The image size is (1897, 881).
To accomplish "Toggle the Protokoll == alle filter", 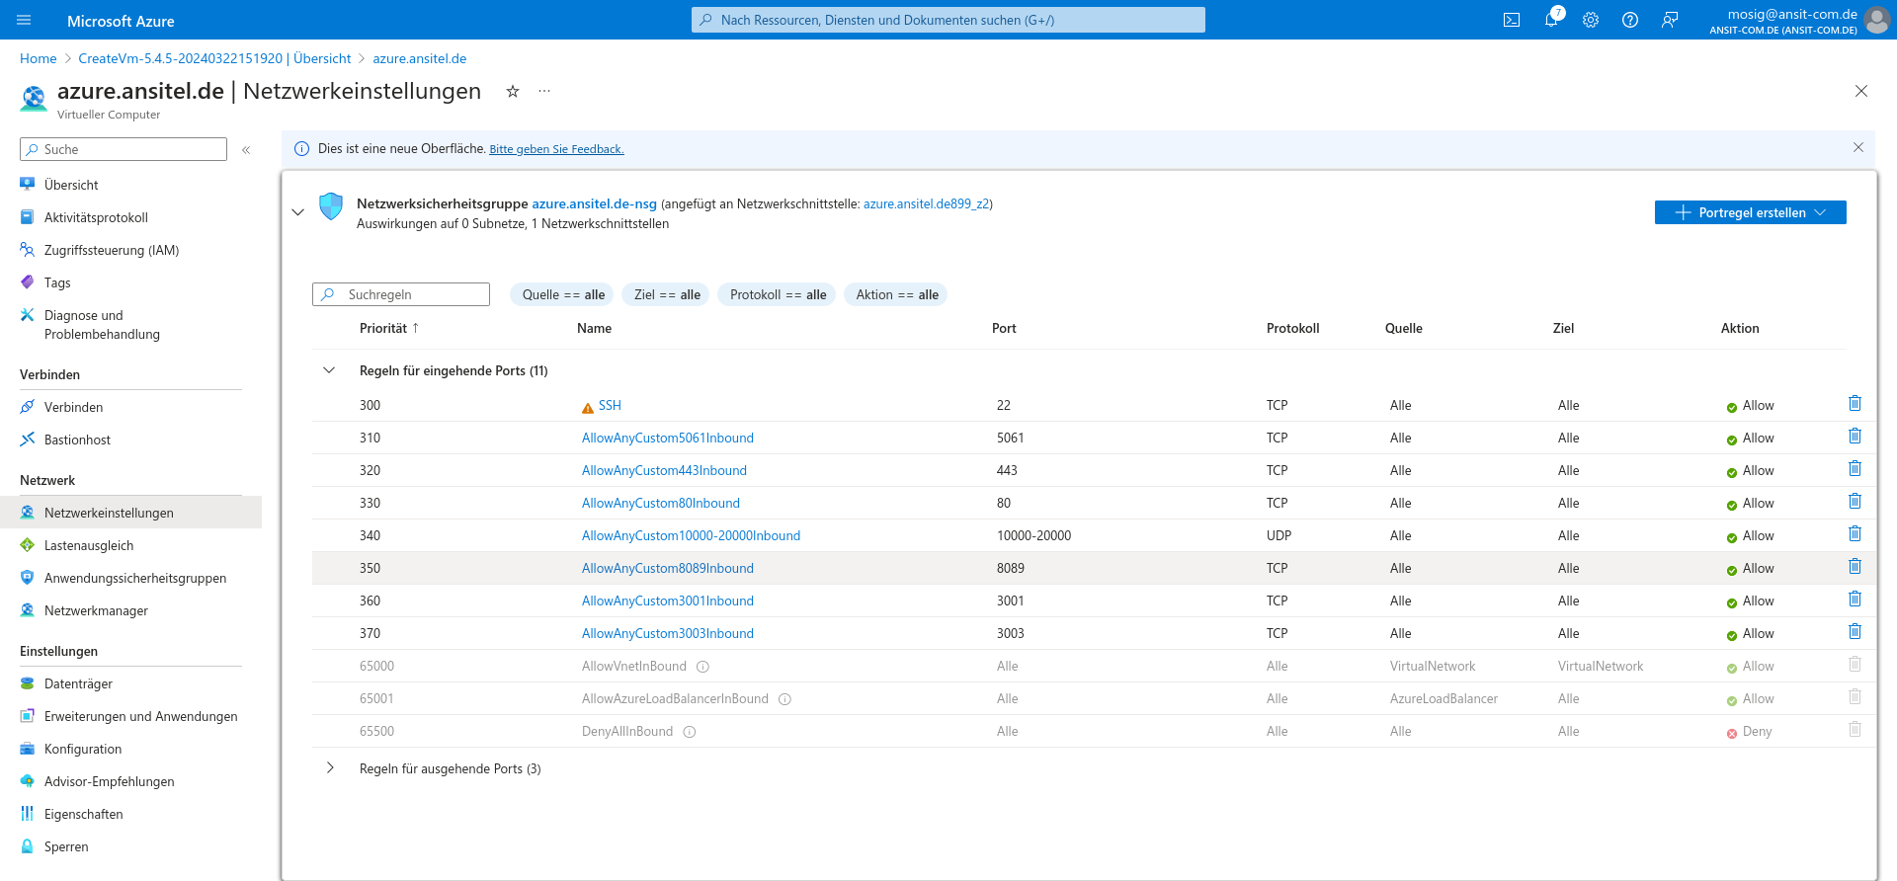I will [777, 294].
